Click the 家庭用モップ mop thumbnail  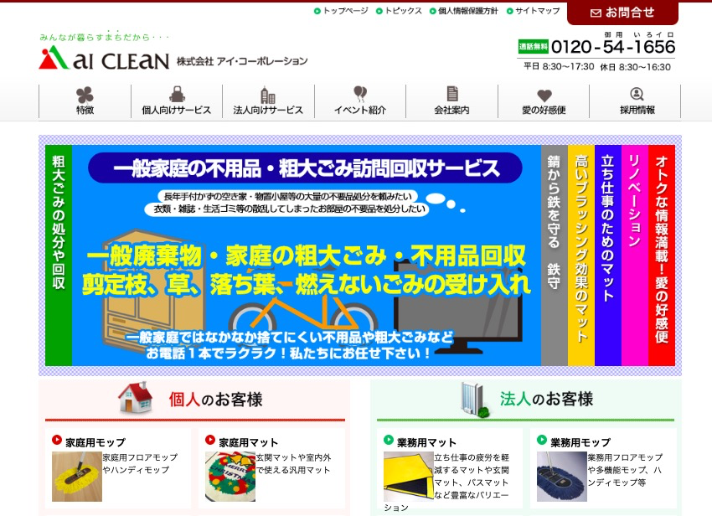coord(76,477)
